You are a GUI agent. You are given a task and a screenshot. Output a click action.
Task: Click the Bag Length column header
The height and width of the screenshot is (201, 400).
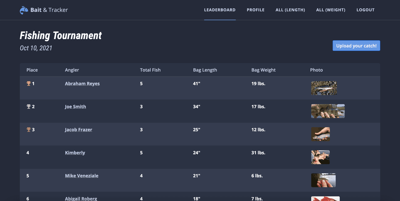[205, 70]
